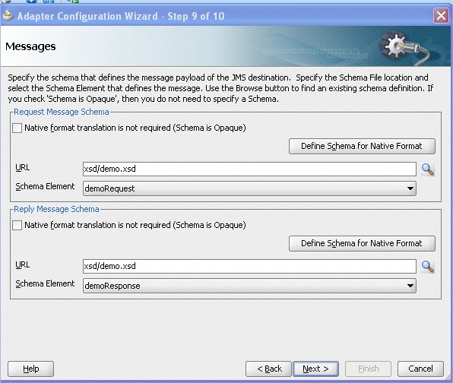Browse for Reply Message schema file icon

click(428, 267)
